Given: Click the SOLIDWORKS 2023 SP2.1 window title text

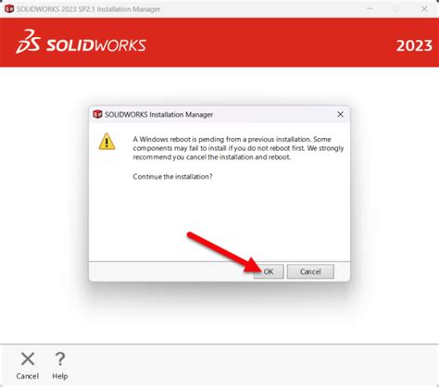Looking at the screenshot, I should point(89,9).
